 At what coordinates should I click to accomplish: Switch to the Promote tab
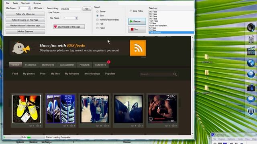pyautogui.click(x=85, y=65)
